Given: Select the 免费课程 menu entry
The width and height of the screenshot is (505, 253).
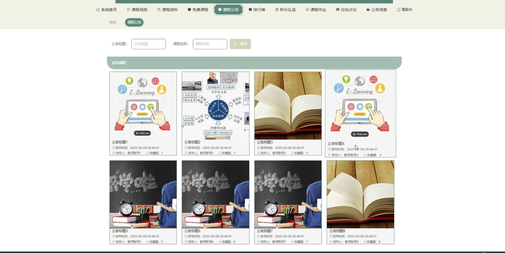Looking at the screenshot, I should [198, 10].
